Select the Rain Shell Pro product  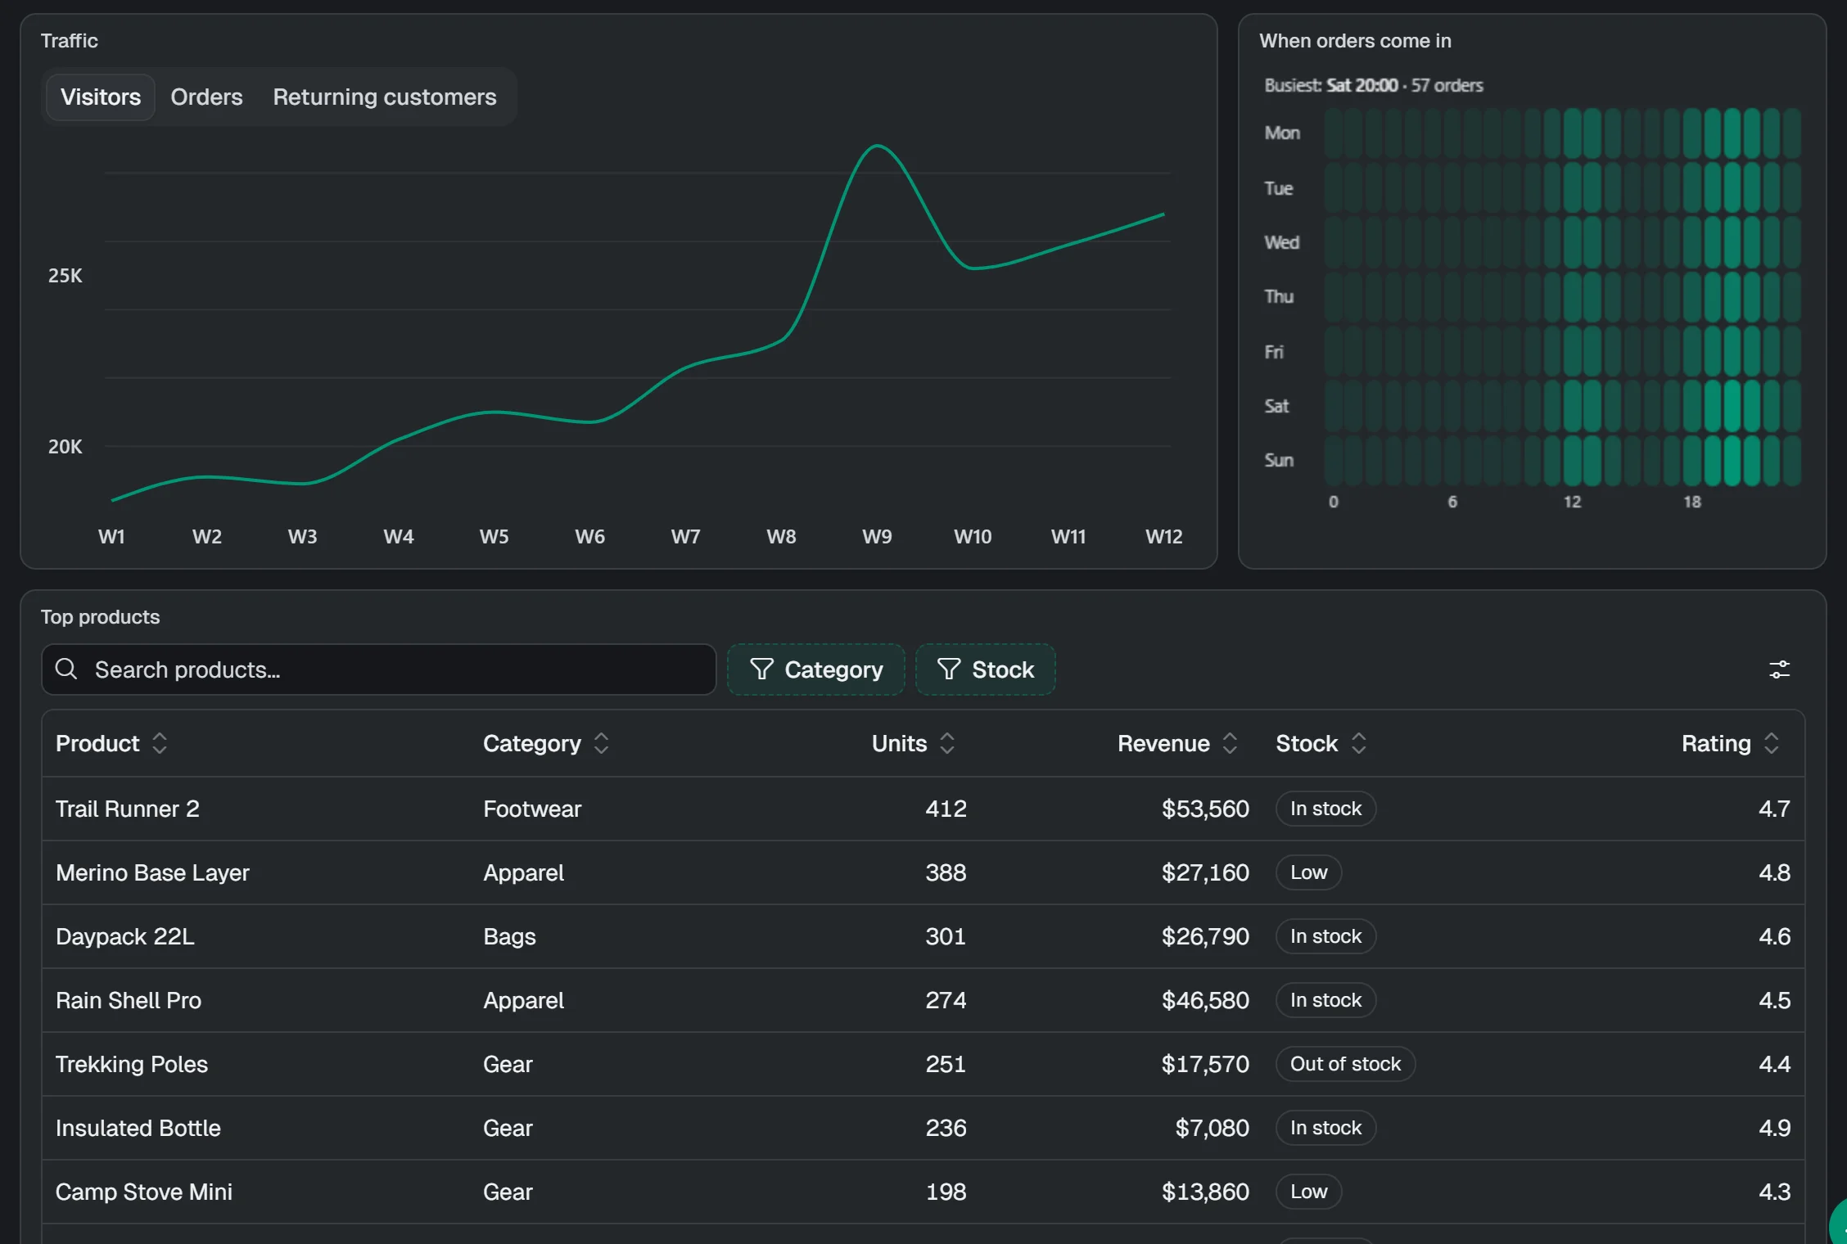click(x=129, y=1000)
